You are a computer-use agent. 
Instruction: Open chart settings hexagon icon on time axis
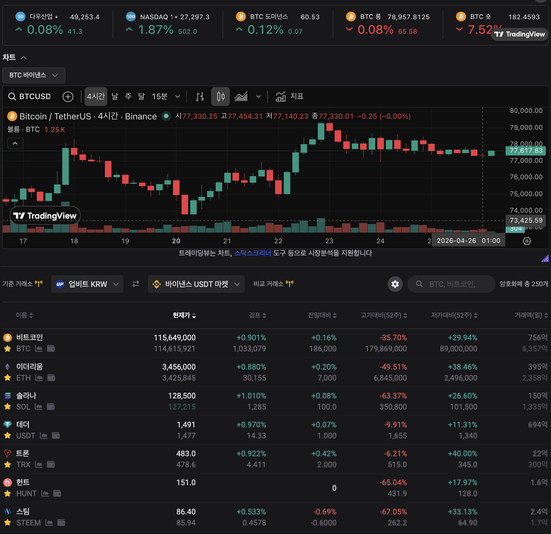pyautogui.click(x=527, y=241)
